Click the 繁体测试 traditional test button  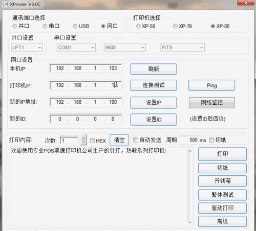click(222, 195)
